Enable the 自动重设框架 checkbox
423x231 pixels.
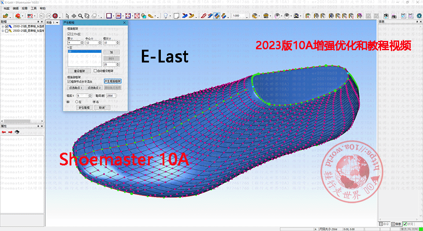[x=95, y=70]
